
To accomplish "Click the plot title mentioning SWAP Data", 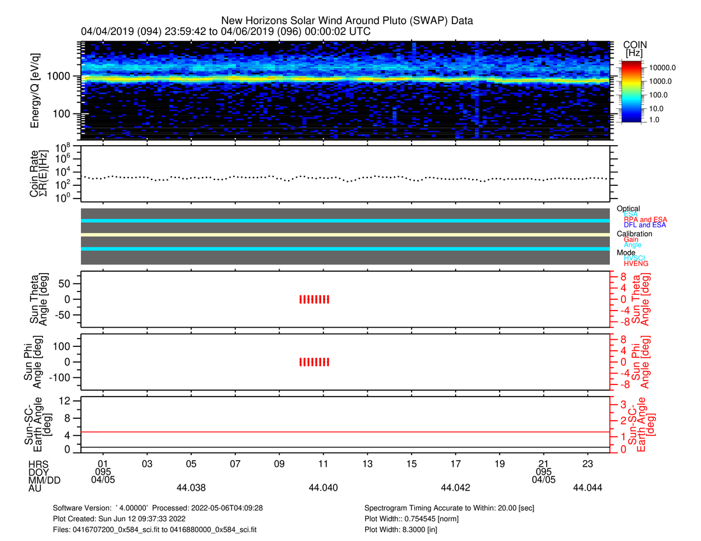I will tap(347, 21).
